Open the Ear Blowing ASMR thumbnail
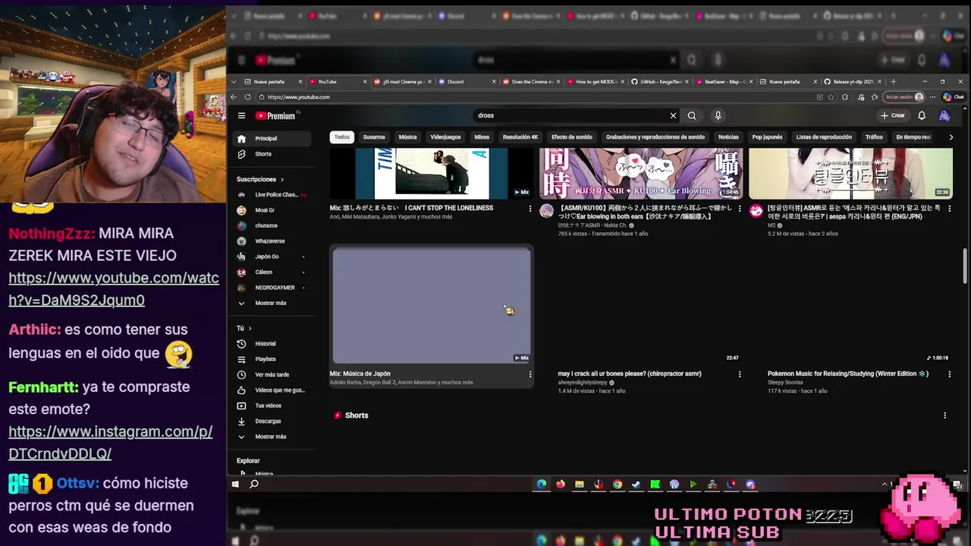971x546 pixels. [641, 174]
